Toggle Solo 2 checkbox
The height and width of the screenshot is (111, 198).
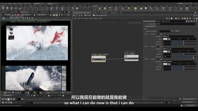pos(158,47)
